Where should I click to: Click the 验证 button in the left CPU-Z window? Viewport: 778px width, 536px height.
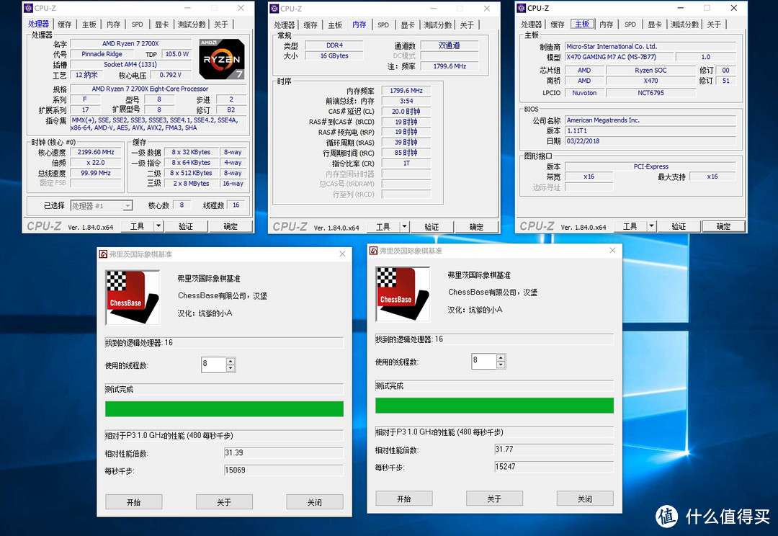(186, 226)
